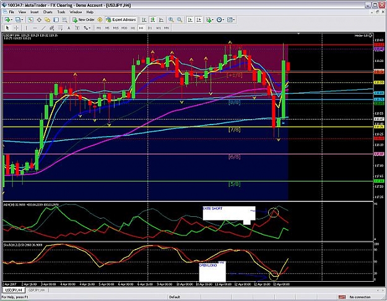This screenshot has height=301, width=387.
Task: Select the Arrows objects tool
Action: point(85,28)
